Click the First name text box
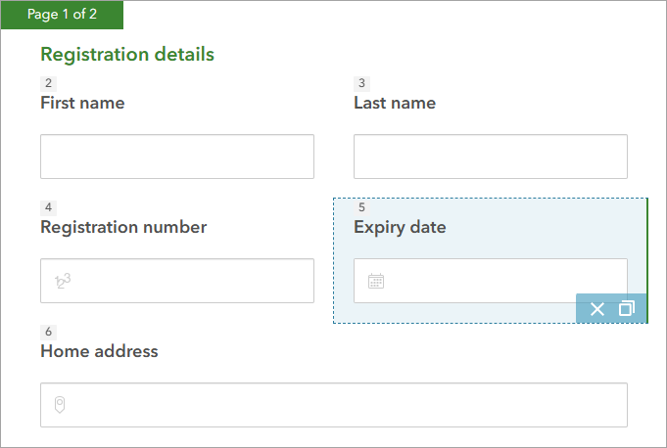667x448 pixels. [x=176, y=157]
